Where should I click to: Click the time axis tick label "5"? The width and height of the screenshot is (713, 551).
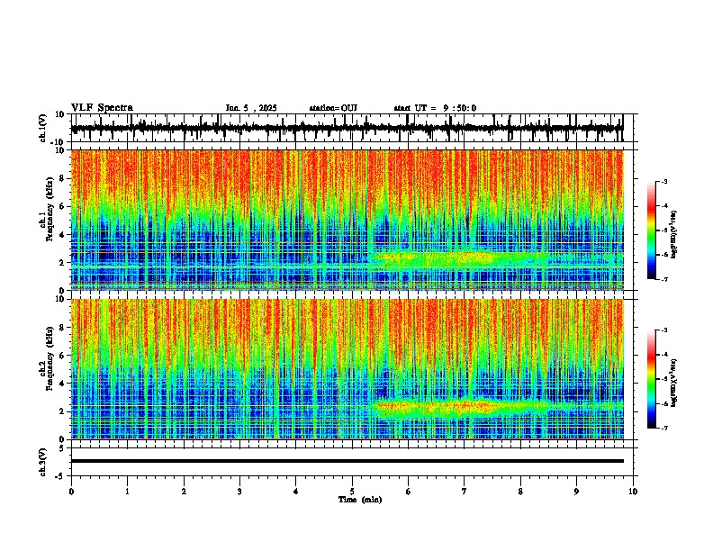352,492
